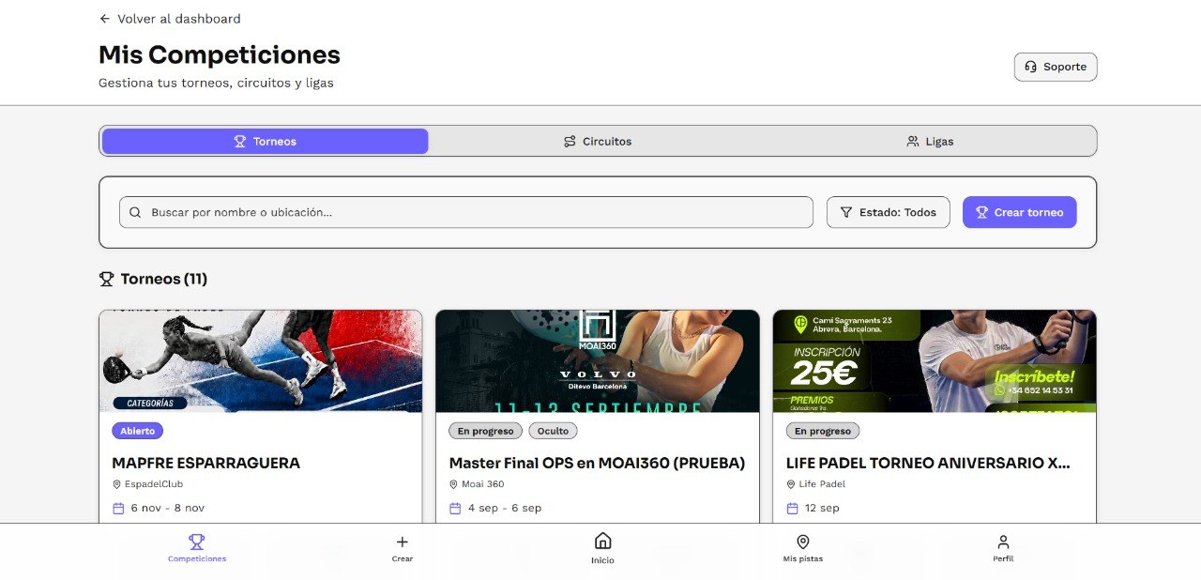
Task: Click the Oculto badge on Master Final card
Action: point(554,431)
